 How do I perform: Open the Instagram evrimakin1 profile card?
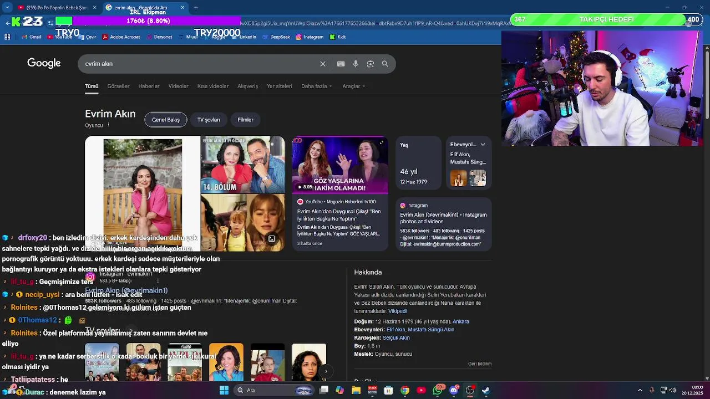pos(443,224)
